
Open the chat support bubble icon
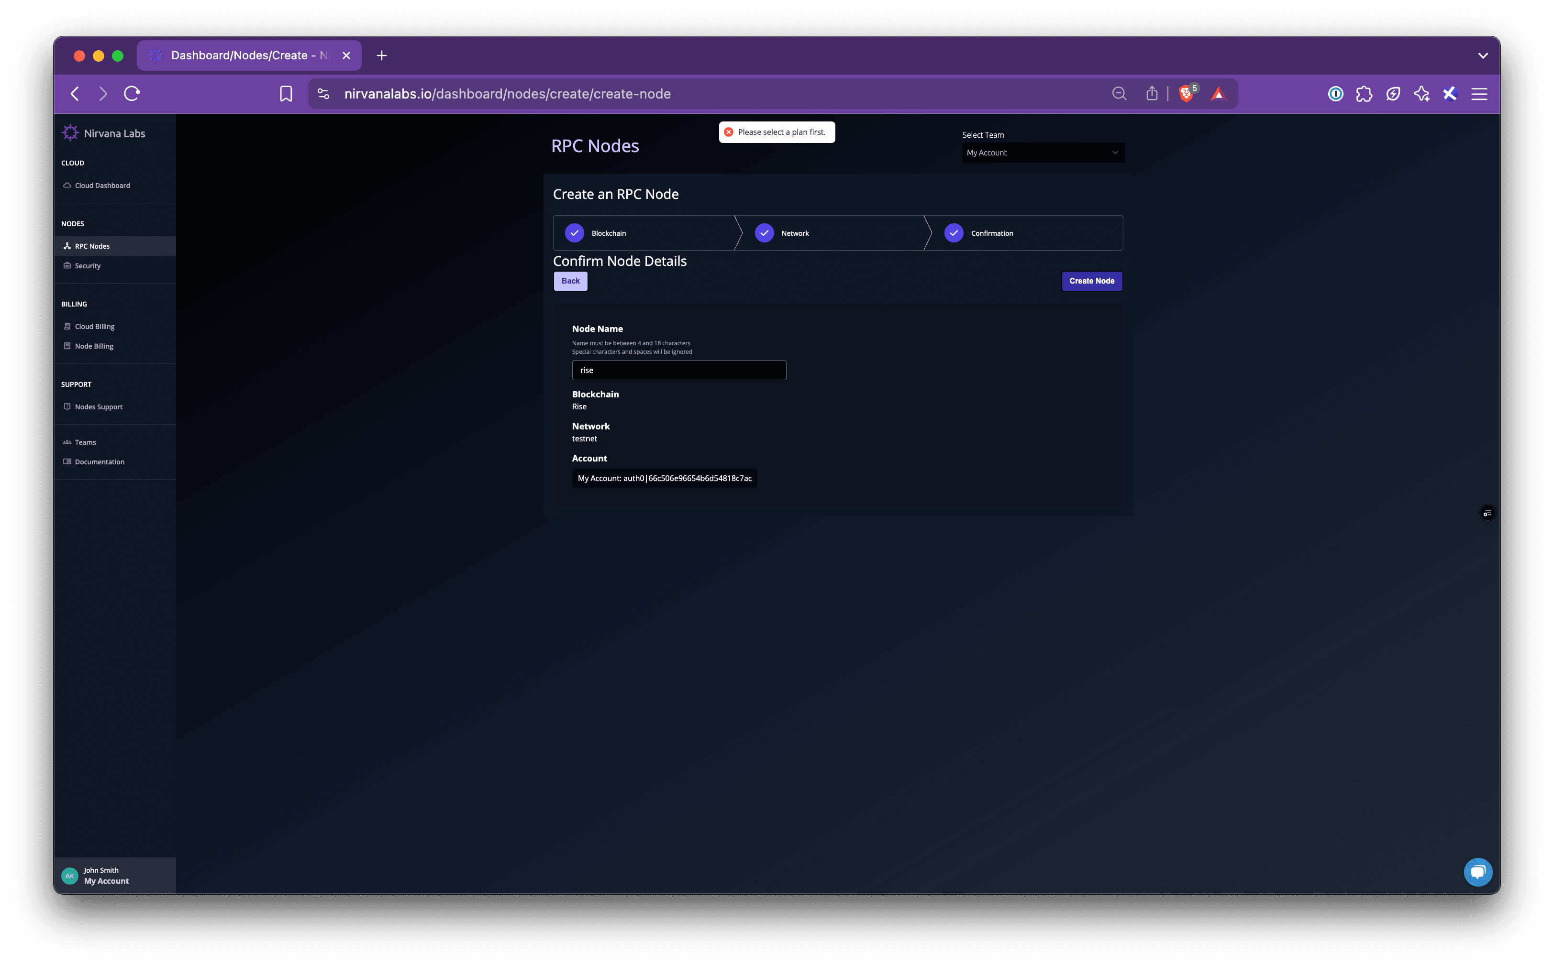pyautogui.click(x=1477, y=872)
